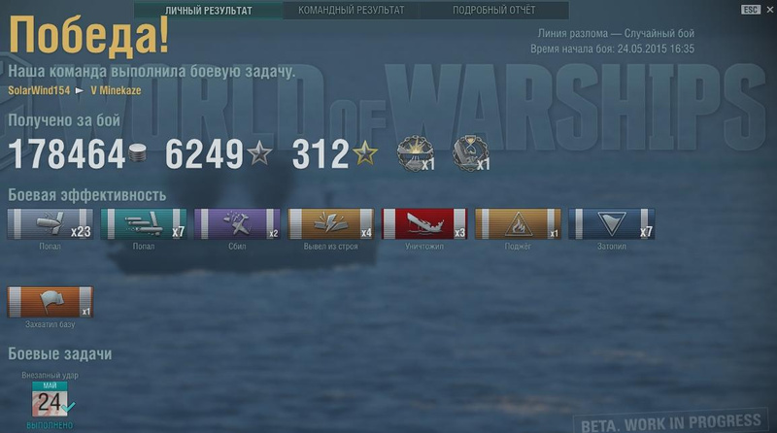Image resolution: width=777 pixels, height=433 pixels.
Task: Switch to Подробный отчёт tab
Action: (x=494, y=10)
